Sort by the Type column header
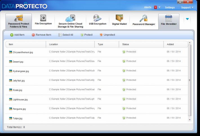This screenshot has width=200, height=136. (x=107, y=44)
